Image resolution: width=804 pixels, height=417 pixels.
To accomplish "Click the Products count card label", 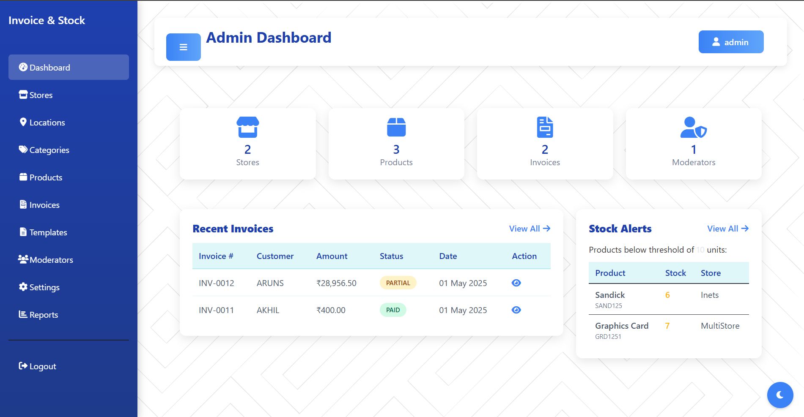I will tap(396, 162).
